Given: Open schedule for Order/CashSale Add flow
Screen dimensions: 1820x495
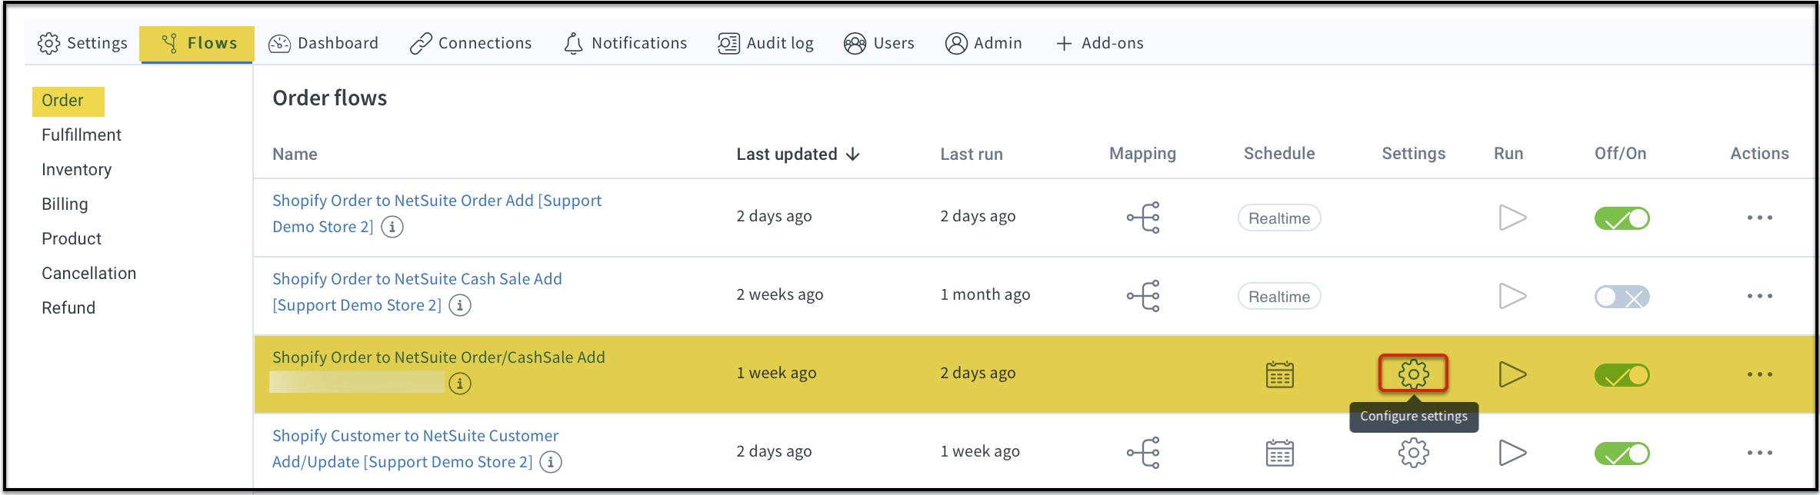Looking at the screenshot, I should [1280, 374].
